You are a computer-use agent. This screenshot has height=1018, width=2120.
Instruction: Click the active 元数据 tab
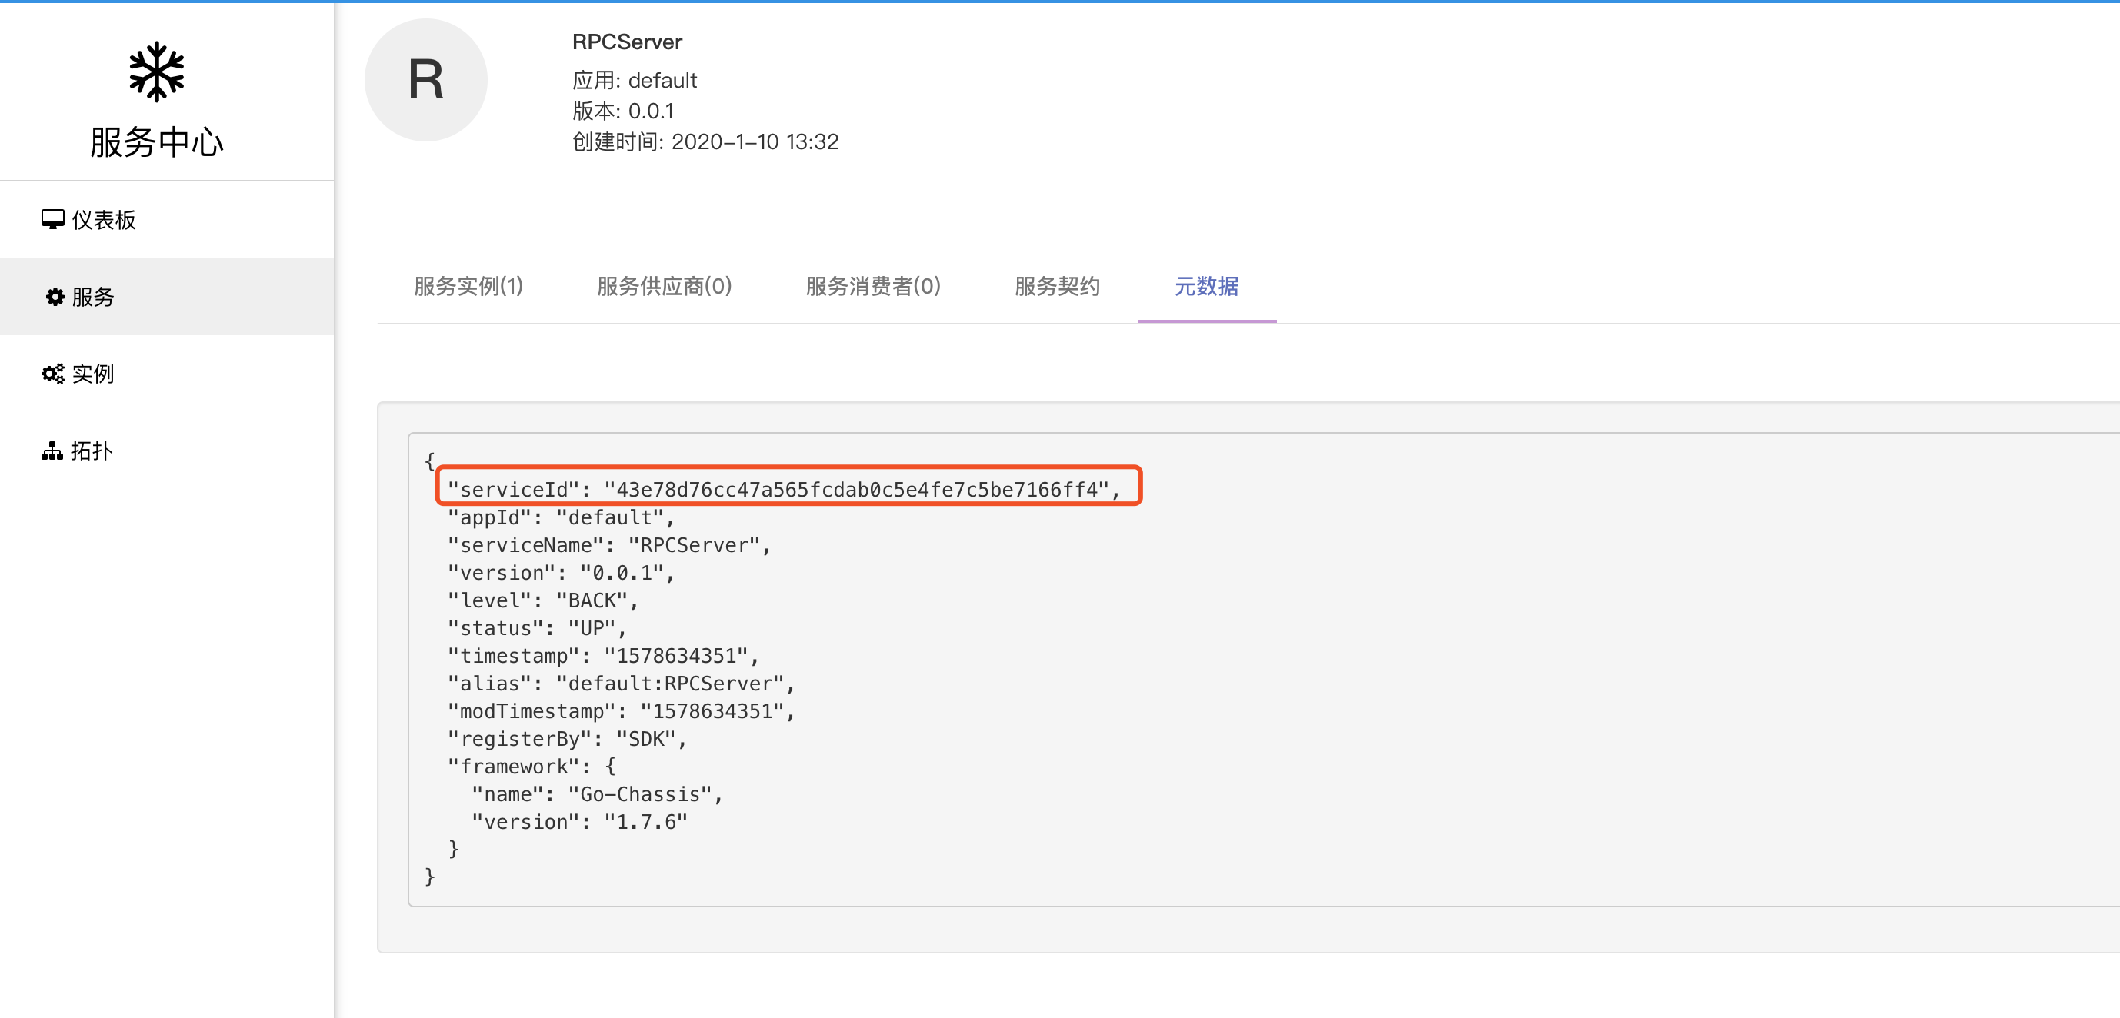click(1206, 287)
